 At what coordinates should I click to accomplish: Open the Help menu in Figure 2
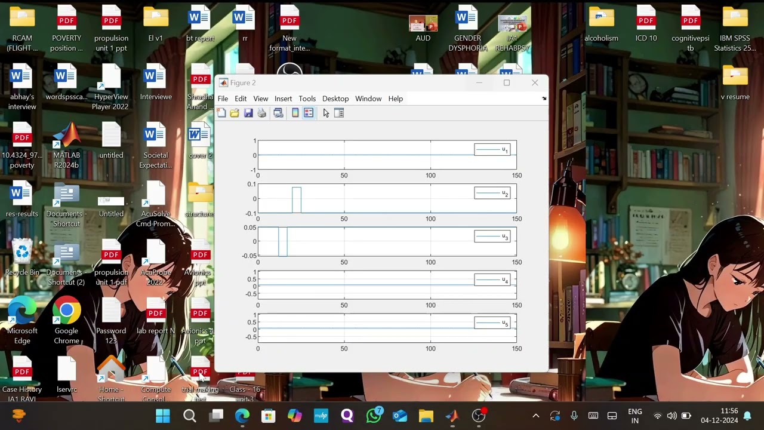(x=396, y=99)
